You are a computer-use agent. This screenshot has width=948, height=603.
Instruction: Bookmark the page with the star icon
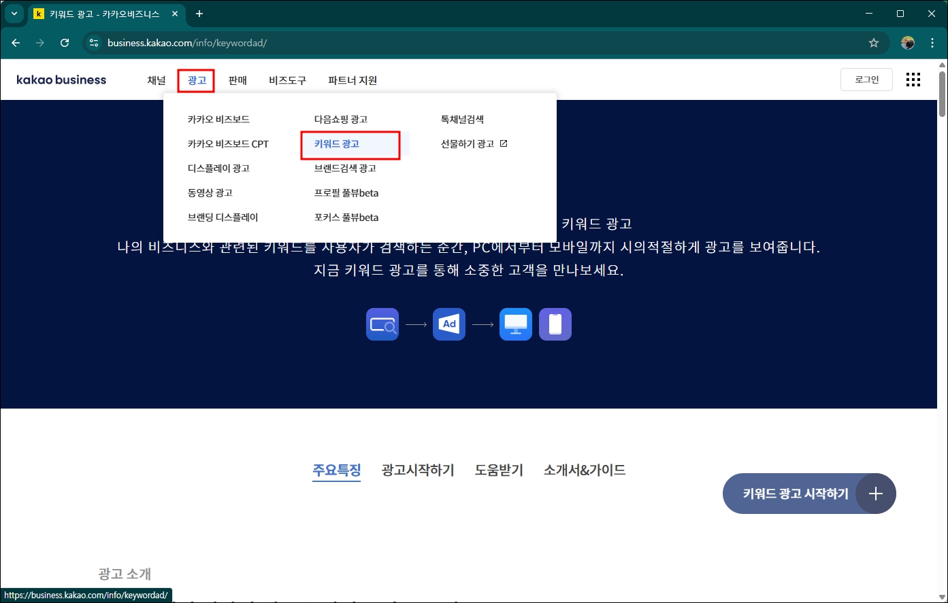(874, 42)
